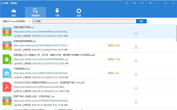This screenshot has width=177, height=110.
Task: Select the file name 百度云管家不限速.rar
Action: click(24, 27)
